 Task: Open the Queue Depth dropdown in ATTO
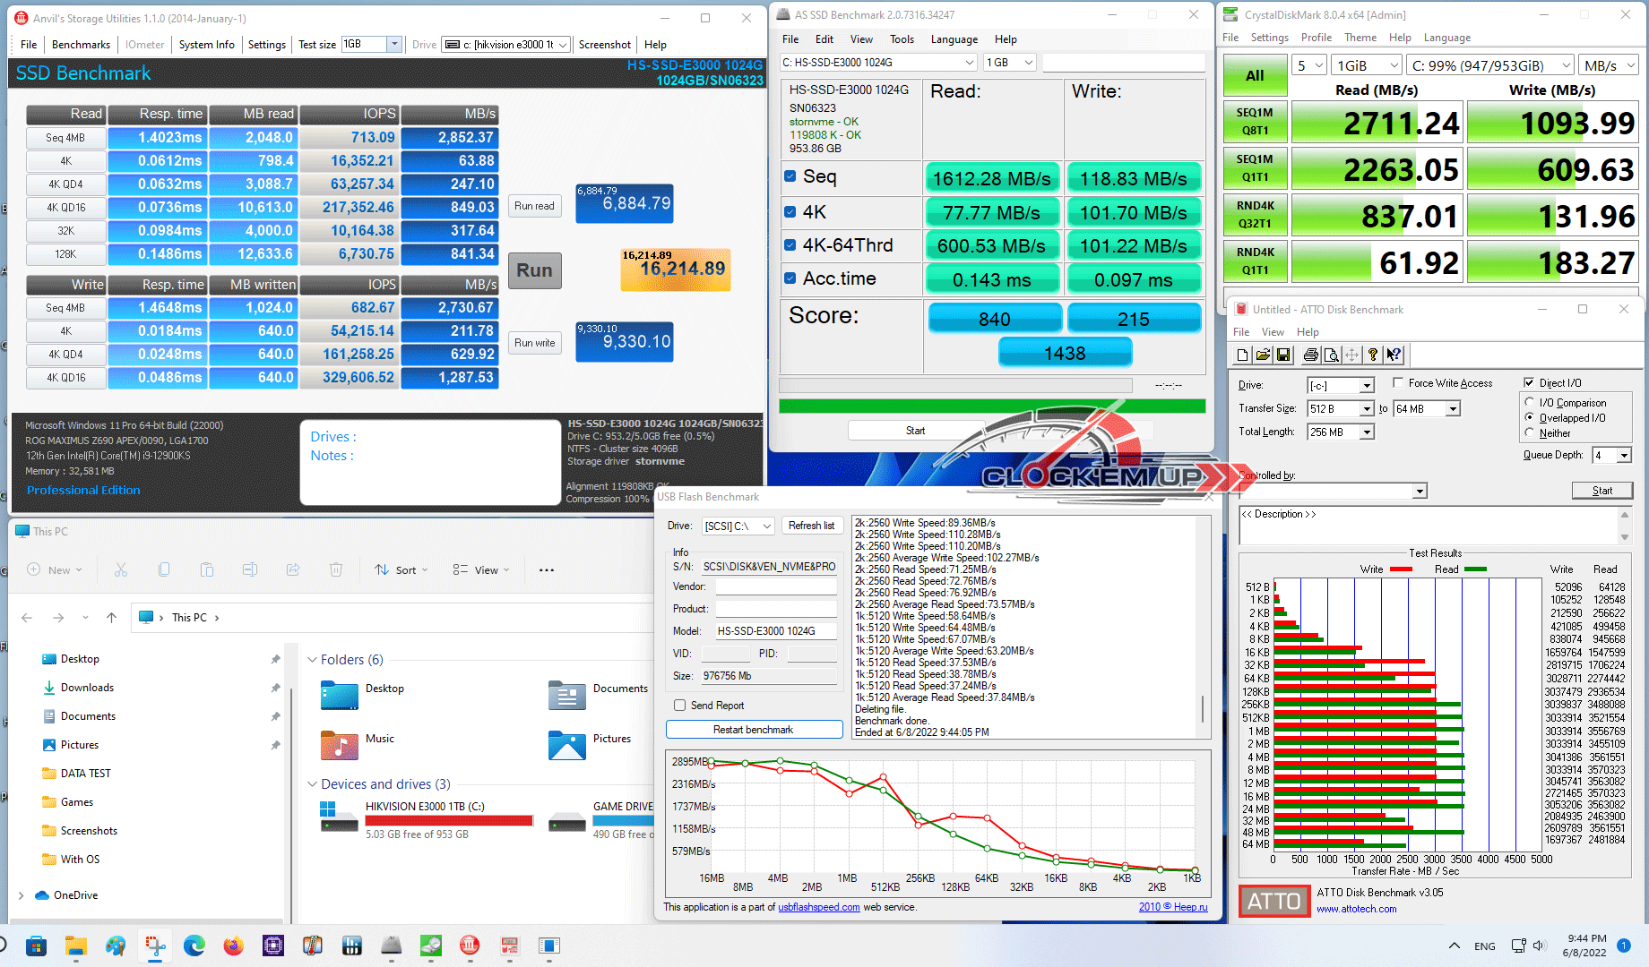tap(1624, 456)
